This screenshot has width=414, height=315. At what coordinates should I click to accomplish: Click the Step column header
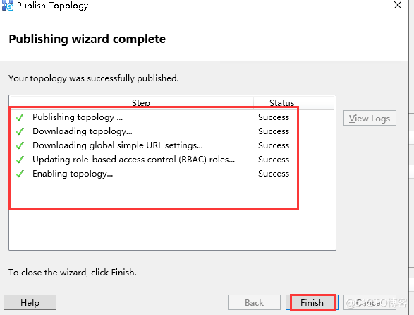(x=141, y=103)
